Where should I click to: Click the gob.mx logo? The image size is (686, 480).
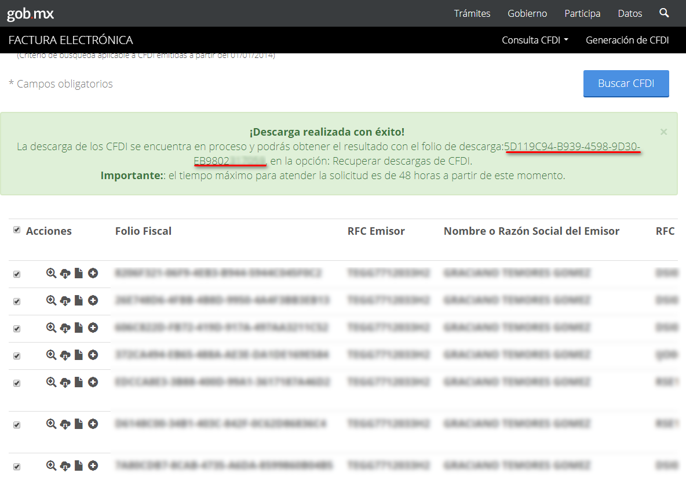[x=30, y=14]
